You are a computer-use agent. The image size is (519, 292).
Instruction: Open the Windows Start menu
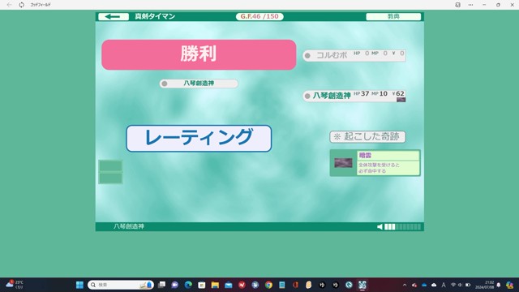point(79,285)
